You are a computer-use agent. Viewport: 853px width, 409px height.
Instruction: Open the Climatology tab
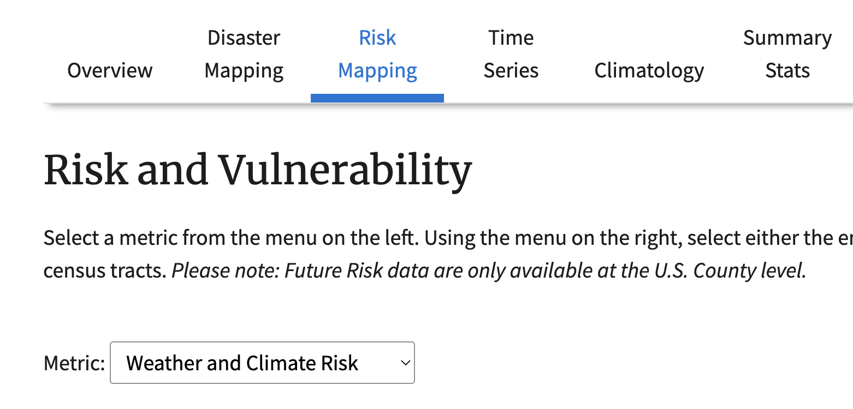click(x=649, y=70)
